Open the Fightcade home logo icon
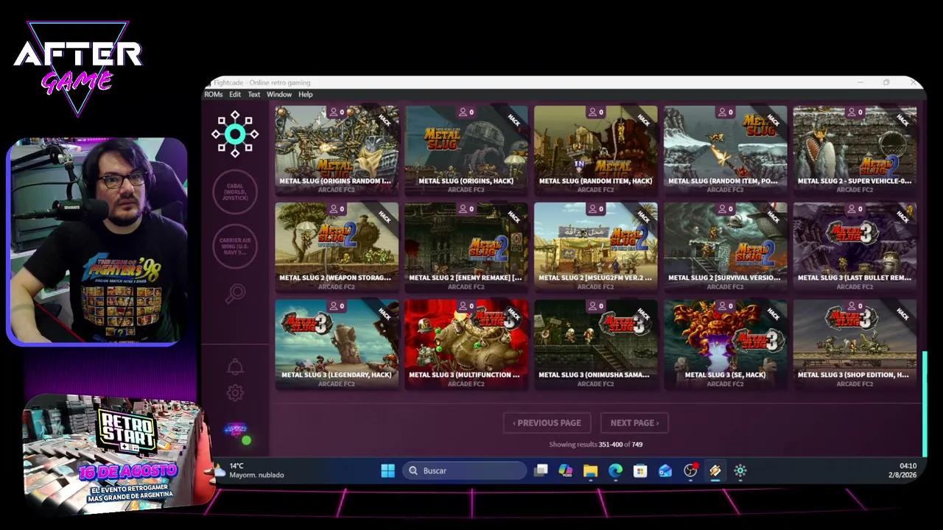Screen dimensions: 943x530 pos(235,134)
